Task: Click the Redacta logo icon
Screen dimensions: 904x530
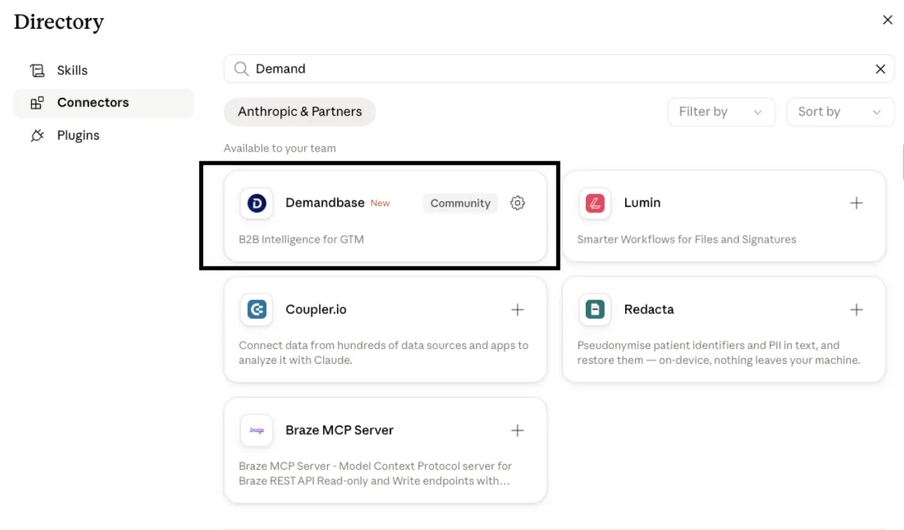Action: [x=595, y=310]
